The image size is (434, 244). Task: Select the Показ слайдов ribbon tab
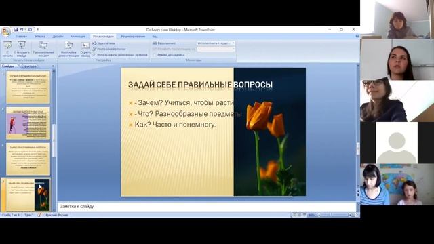click(x=103, y=36)
